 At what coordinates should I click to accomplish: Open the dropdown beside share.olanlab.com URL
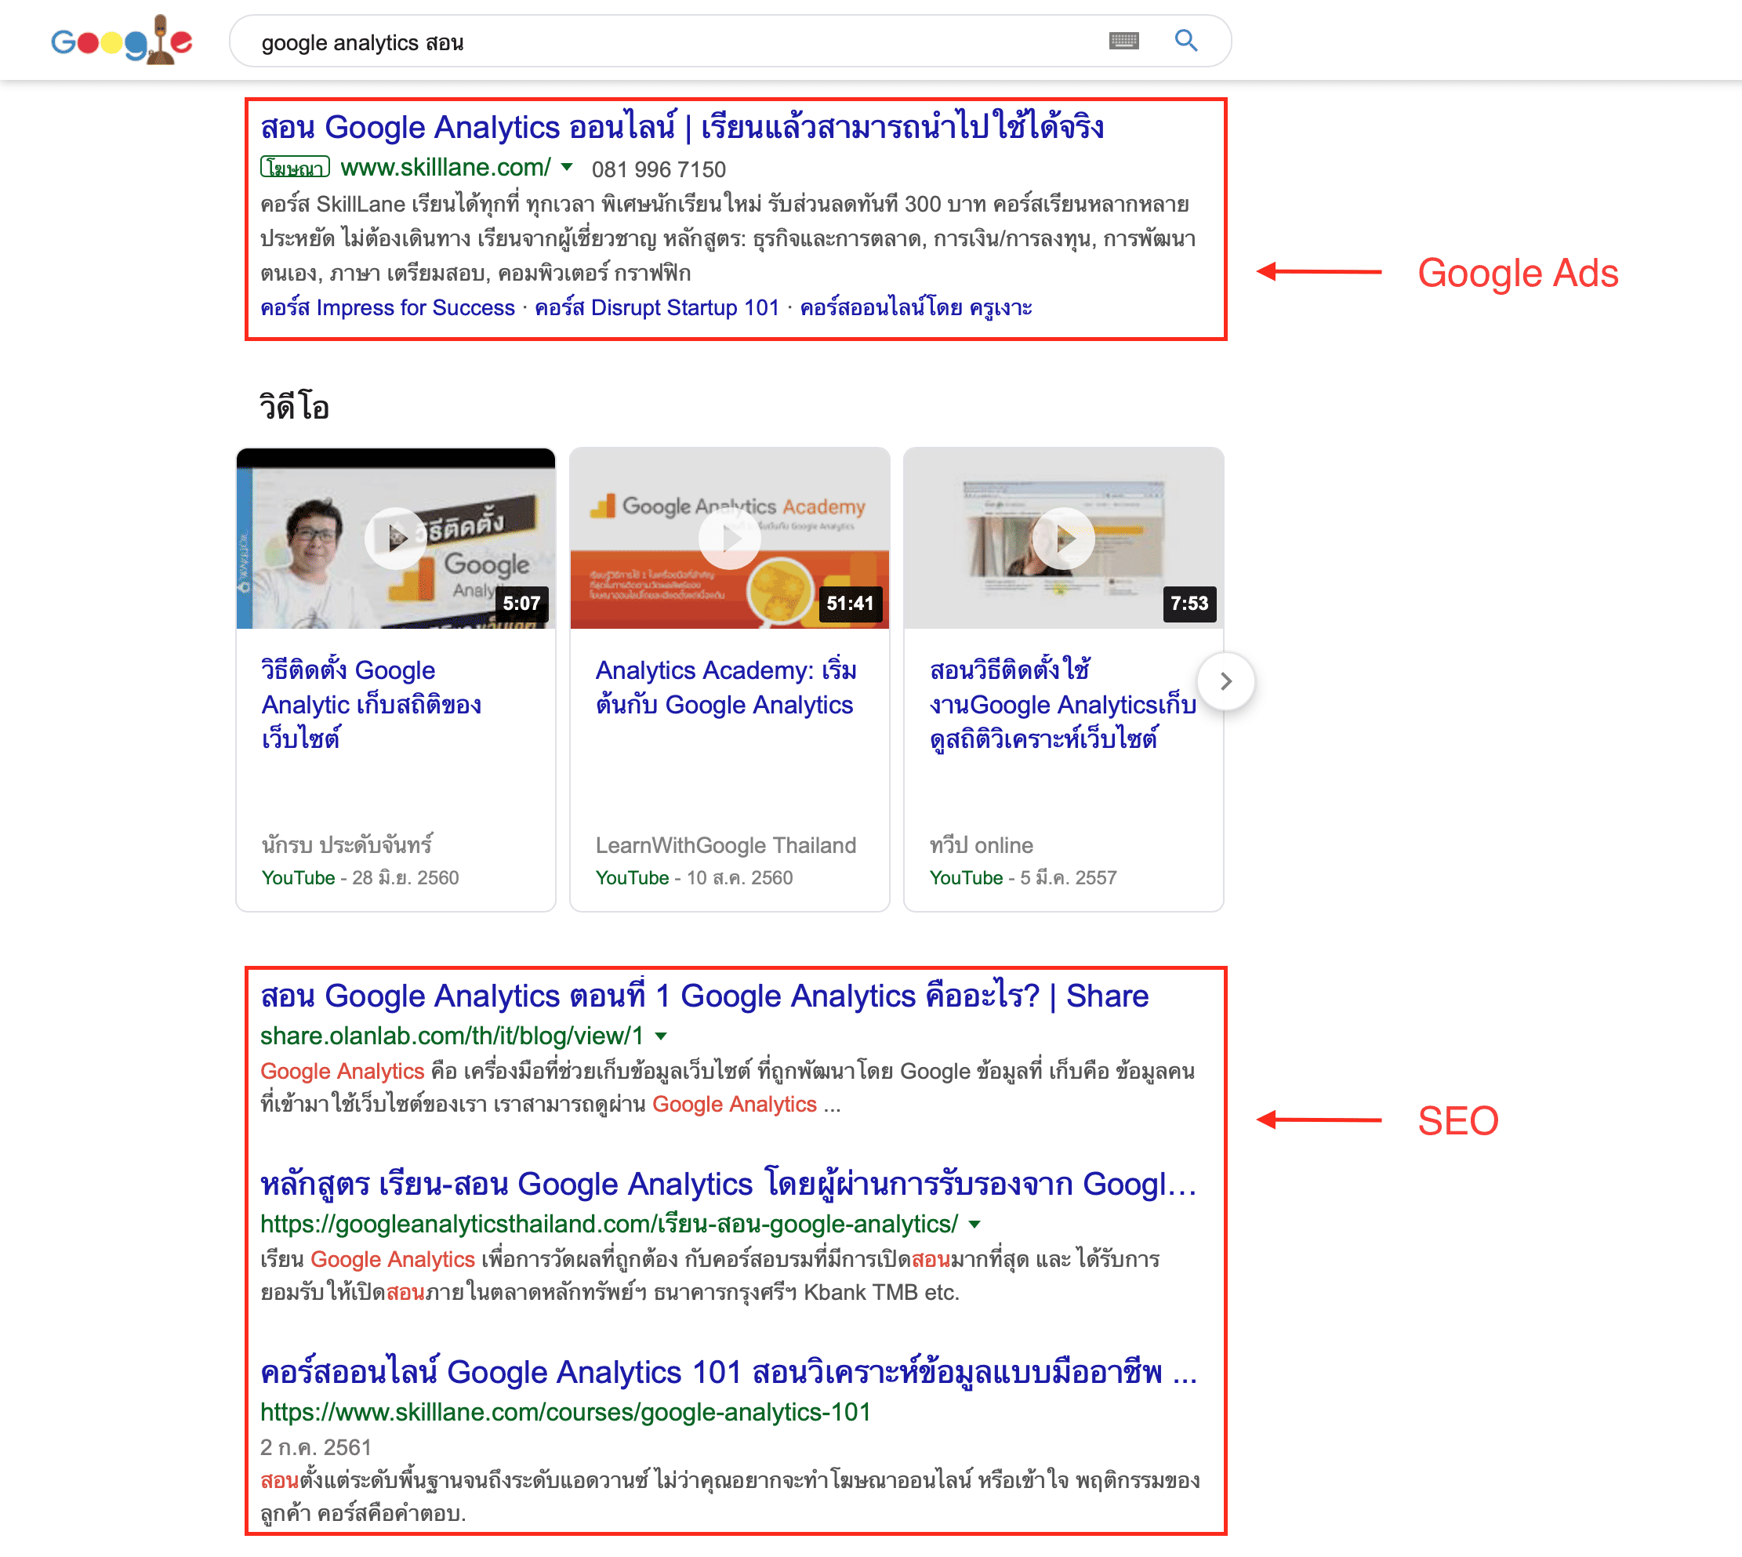pyautogui.click(x=661, y=1036)
